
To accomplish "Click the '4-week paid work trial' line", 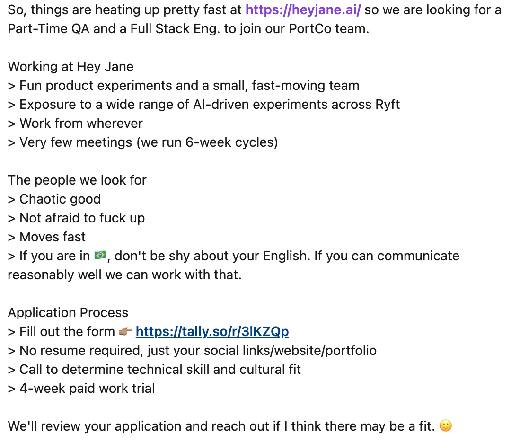I will click(81, 389).
